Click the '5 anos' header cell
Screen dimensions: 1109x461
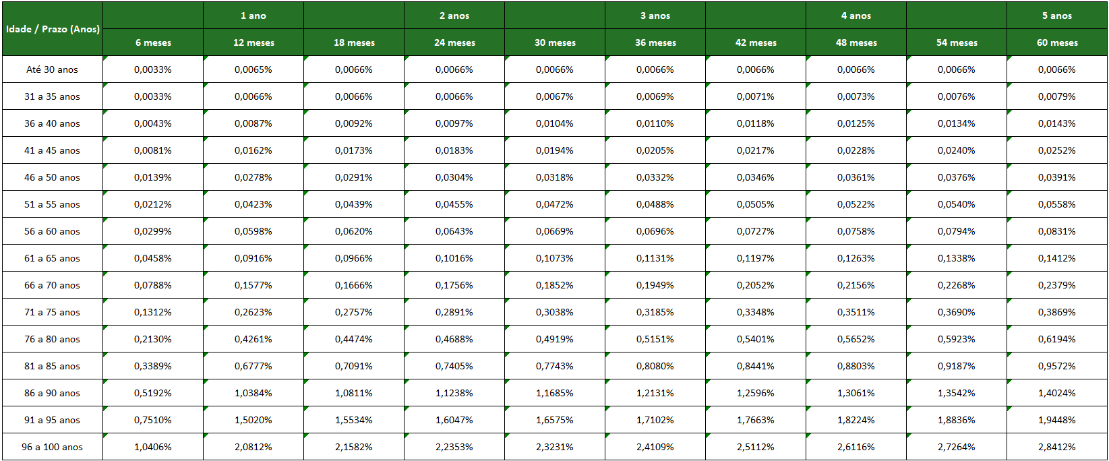click(1057, 16)
